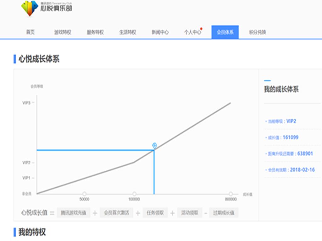Open the 新闻中心 section
This screenshot has width=322, height=241.
(161, 32)
